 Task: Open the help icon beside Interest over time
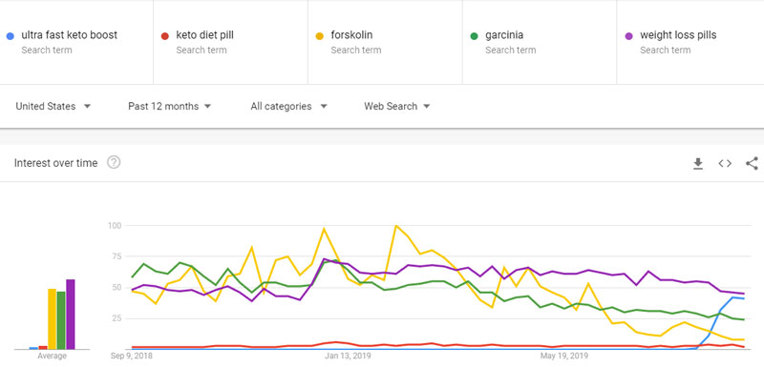point(114,163)
